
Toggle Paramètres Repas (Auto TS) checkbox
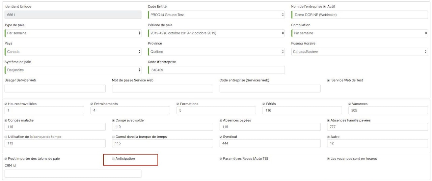click(x=221, y=159)
